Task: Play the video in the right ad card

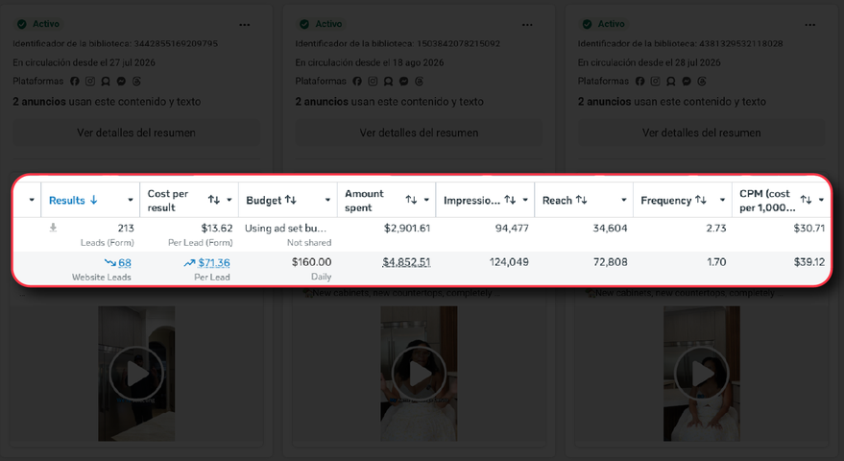Action: 701,374
